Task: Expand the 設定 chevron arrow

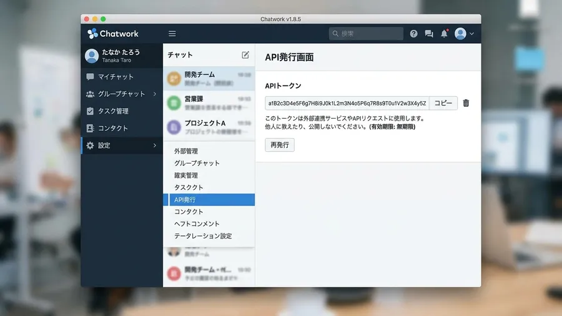Action: point(155,146)
